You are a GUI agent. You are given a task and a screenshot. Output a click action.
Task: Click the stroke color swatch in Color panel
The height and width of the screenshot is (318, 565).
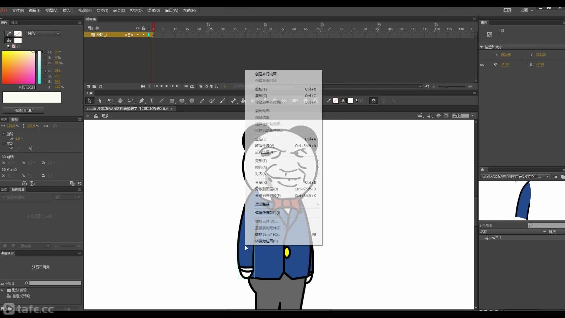coord(18,34)
